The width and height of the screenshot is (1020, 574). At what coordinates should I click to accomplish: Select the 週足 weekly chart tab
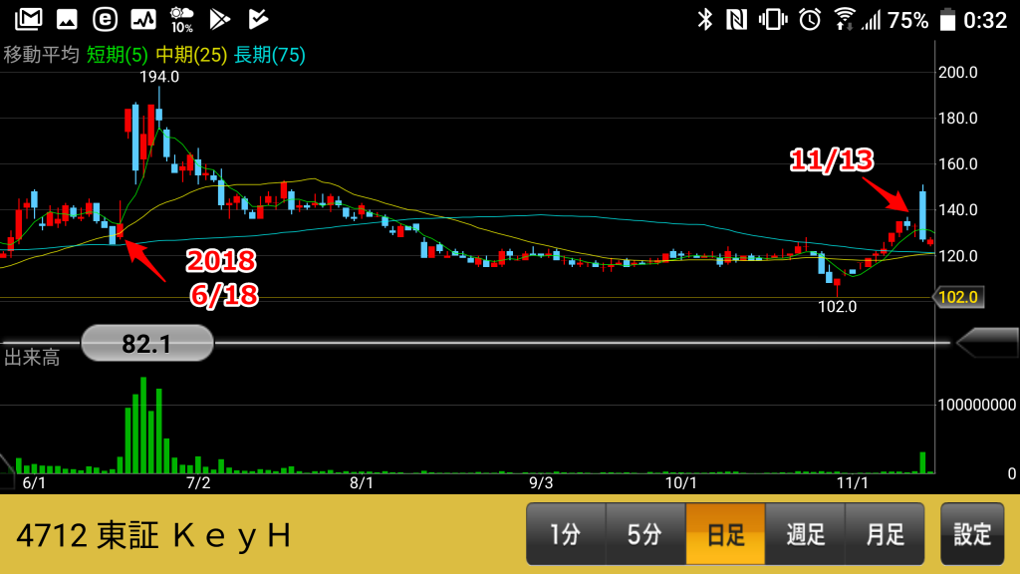point(805,534)
